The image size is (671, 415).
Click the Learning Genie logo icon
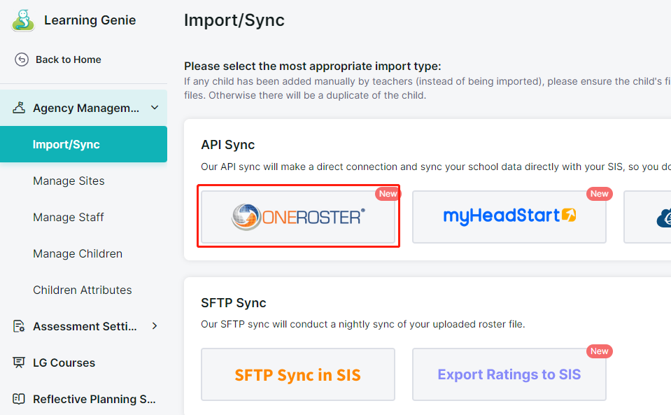tap(23, 20)
